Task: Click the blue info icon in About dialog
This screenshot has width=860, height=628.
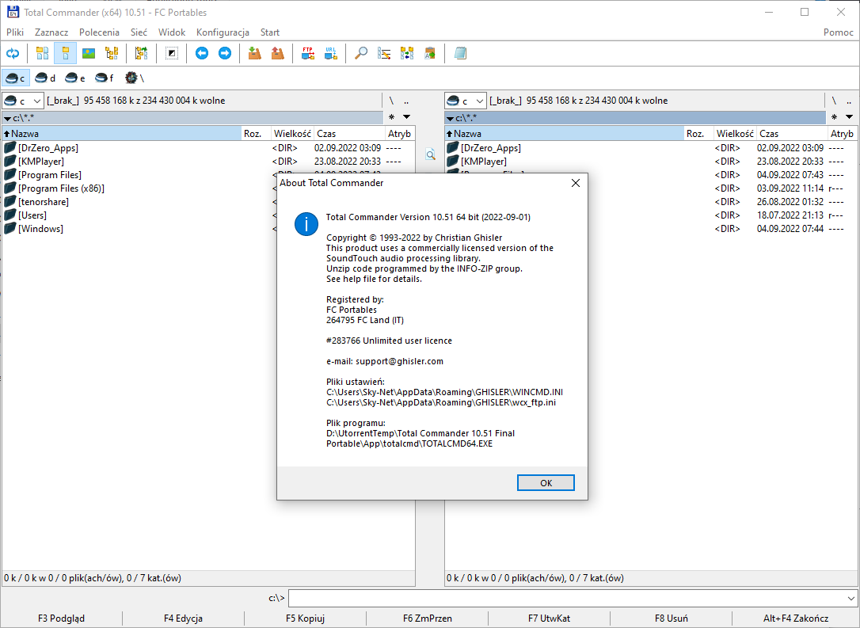Action: [306, 224]
